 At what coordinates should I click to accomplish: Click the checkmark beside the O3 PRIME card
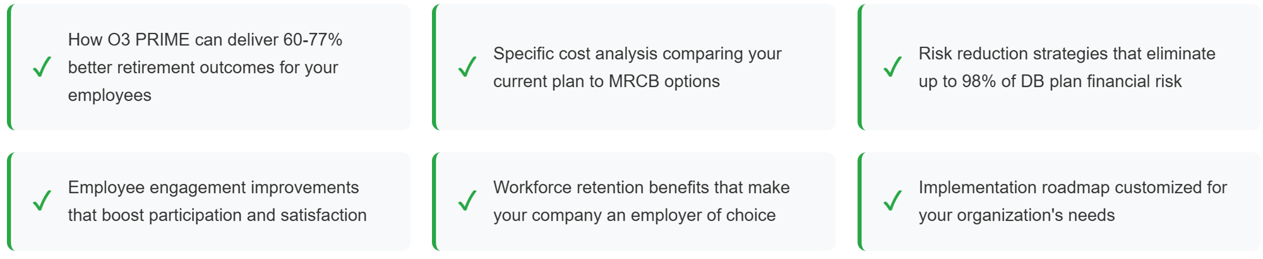coord(42,66)
